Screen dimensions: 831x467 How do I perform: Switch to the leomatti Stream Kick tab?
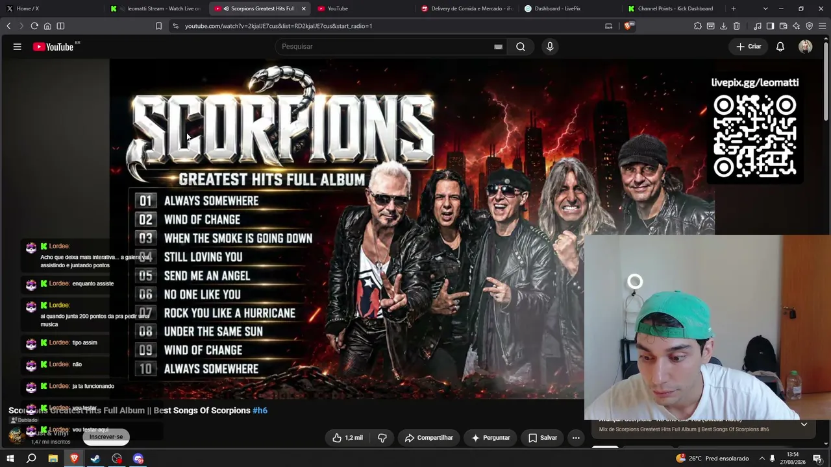156,8
